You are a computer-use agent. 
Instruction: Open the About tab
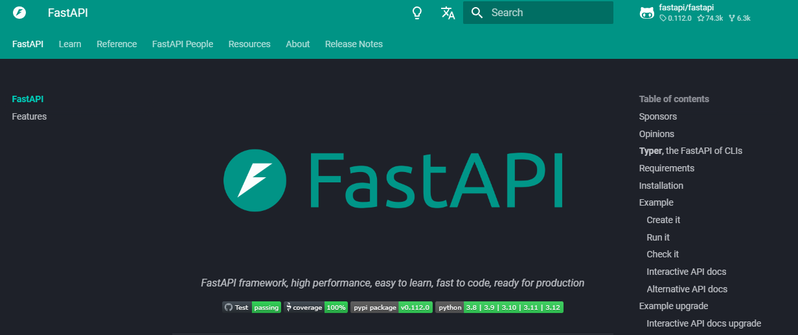coord(298,44)
